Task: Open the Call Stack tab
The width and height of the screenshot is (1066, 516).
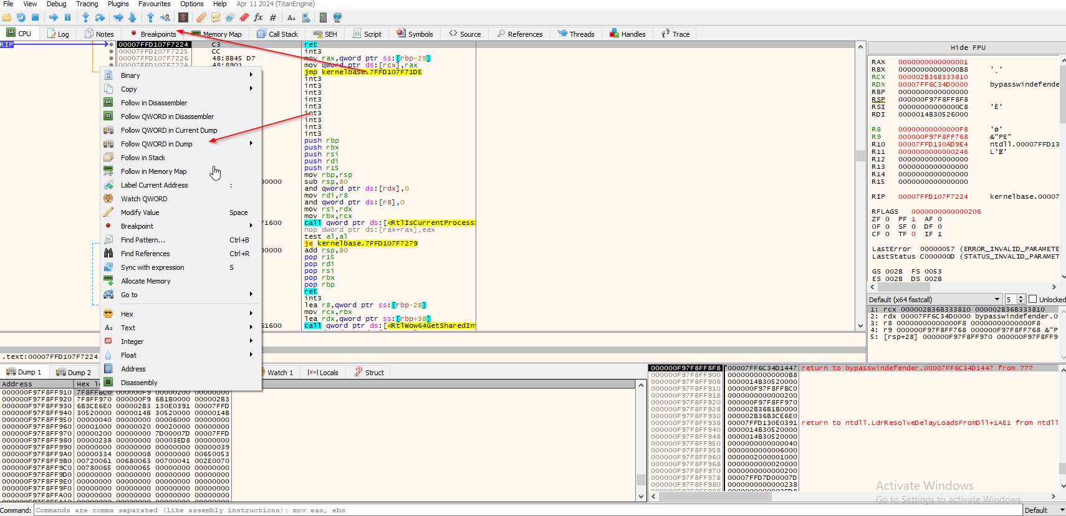Action: [277, 34]
